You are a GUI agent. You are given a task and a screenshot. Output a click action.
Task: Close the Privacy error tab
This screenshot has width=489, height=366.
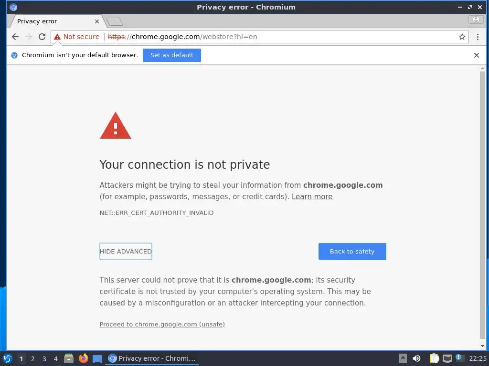tap(96, 21)
